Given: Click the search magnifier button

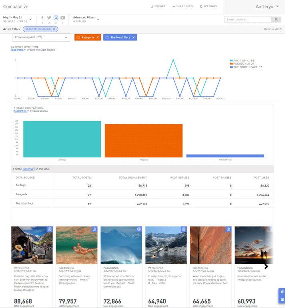Looking at the screenshot, I should [276, 19].
